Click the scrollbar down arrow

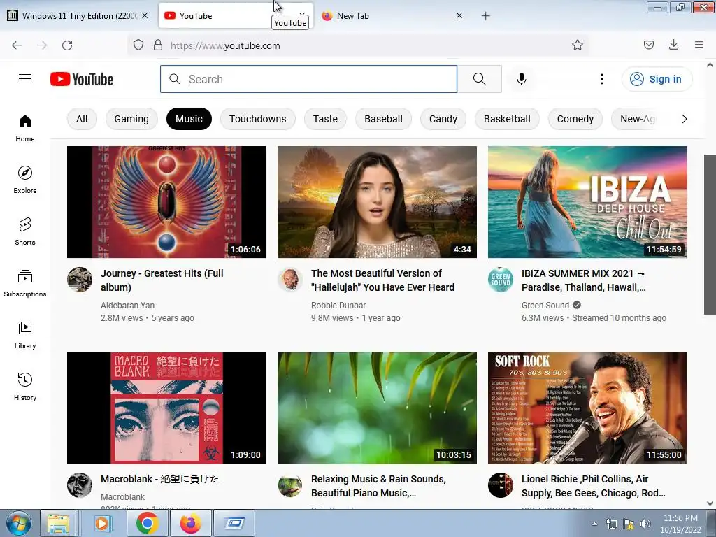click(x=710, y=503)
